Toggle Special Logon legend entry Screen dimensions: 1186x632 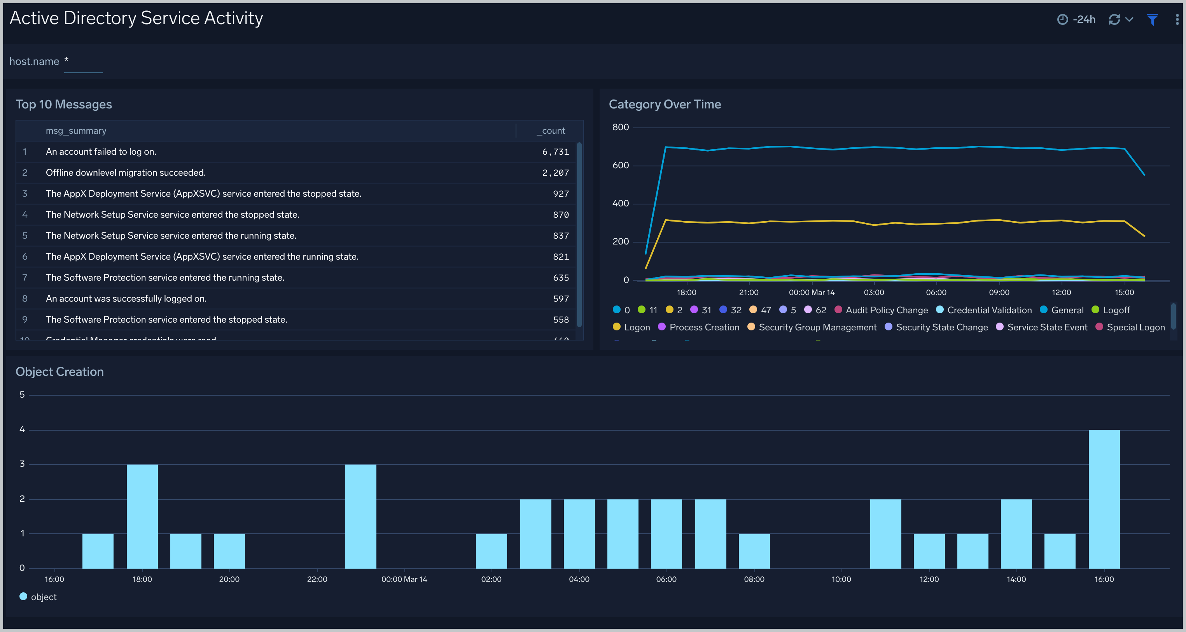click(1130, 327)
